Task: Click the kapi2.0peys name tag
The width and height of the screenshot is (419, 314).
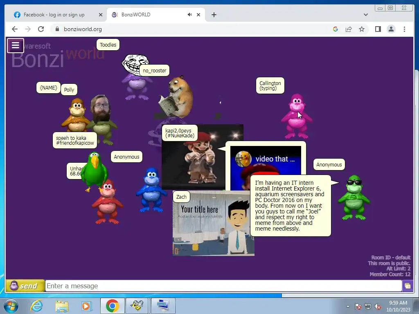Action: click(180, 133)
